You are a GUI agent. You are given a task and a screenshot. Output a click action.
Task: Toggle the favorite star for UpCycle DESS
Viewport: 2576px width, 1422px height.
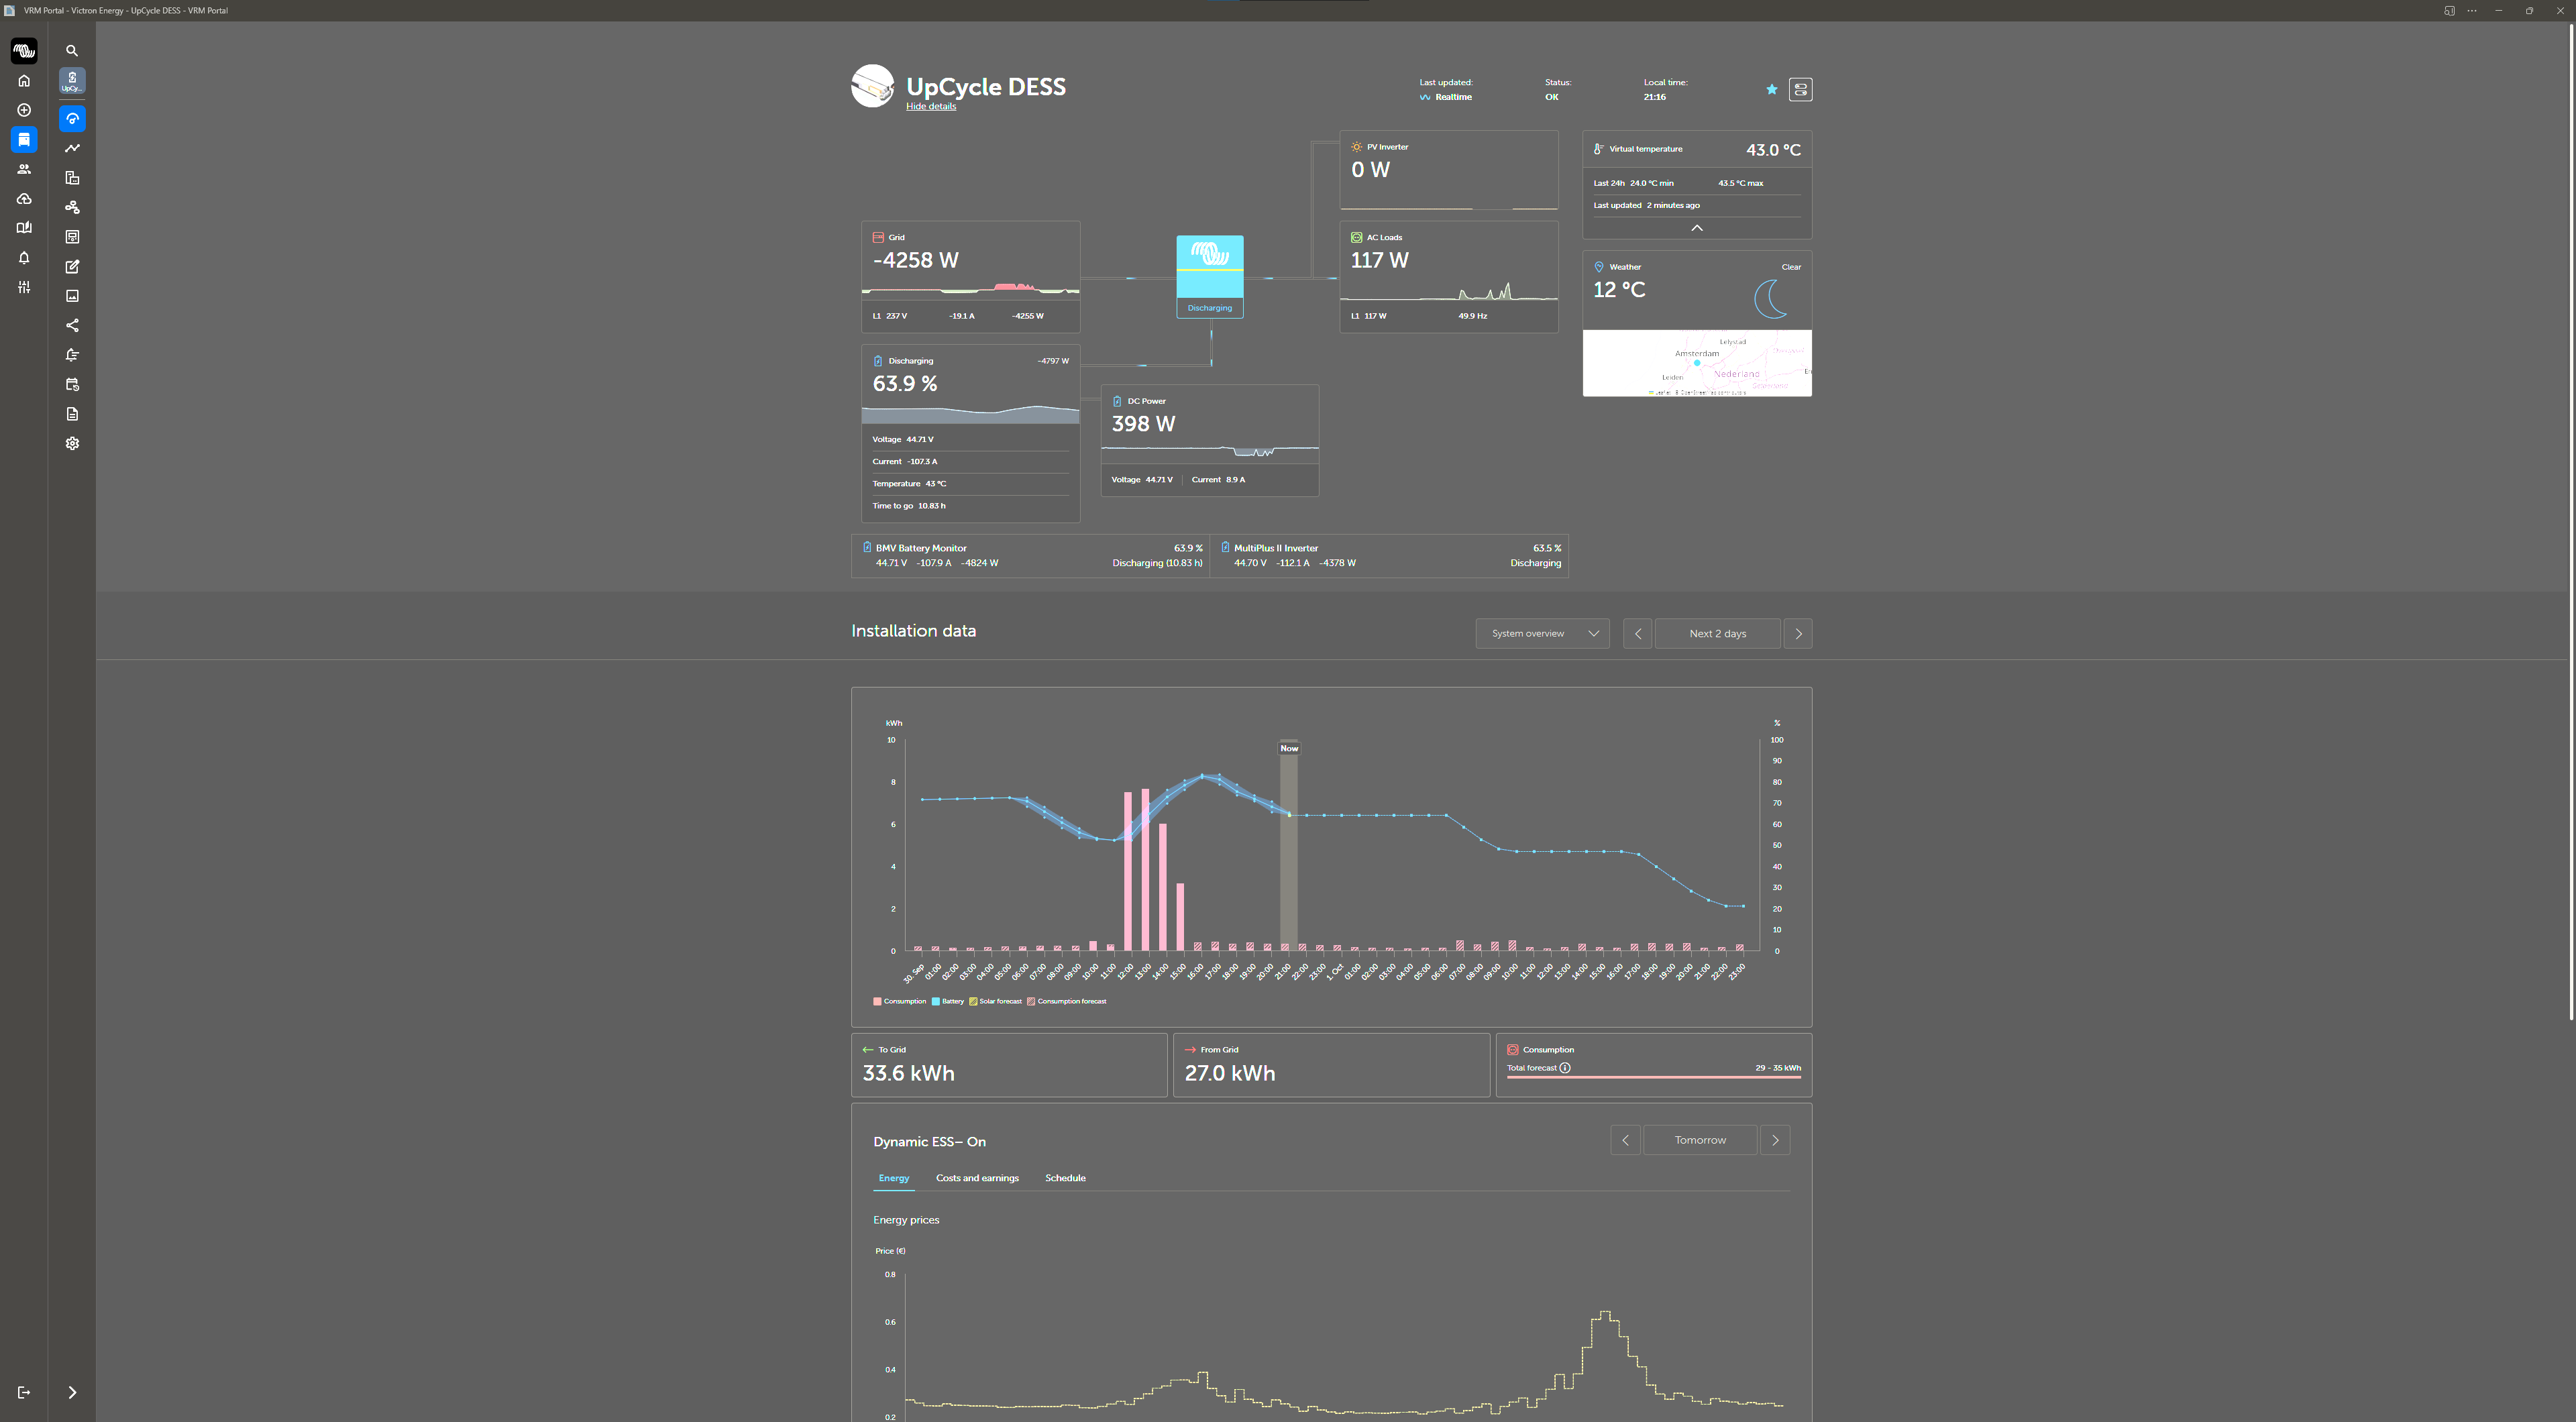click(1771, 90)
